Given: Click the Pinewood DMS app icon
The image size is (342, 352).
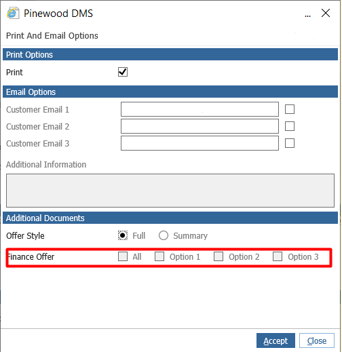Looking at the screenshot, I should [13, 13].
